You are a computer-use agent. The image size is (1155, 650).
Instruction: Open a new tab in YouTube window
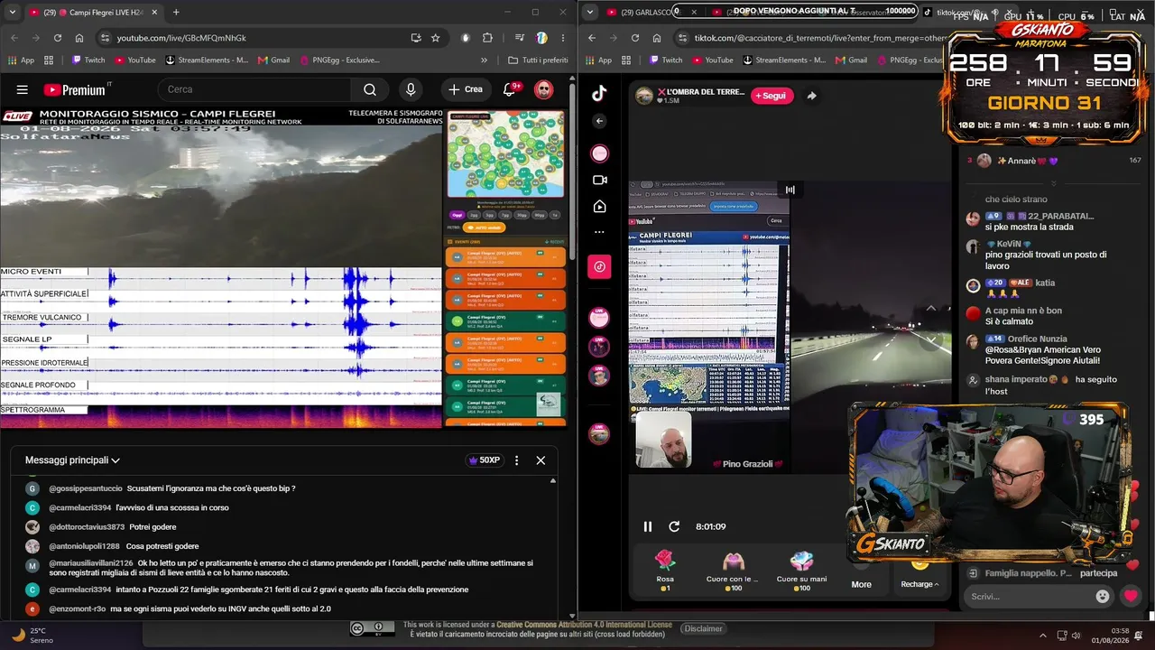point(176,13)
